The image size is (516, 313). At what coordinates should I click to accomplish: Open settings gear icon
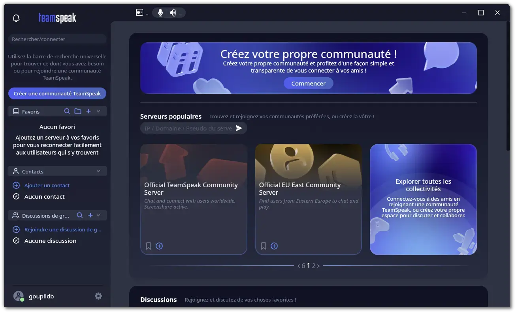click(x=98, y=296)
